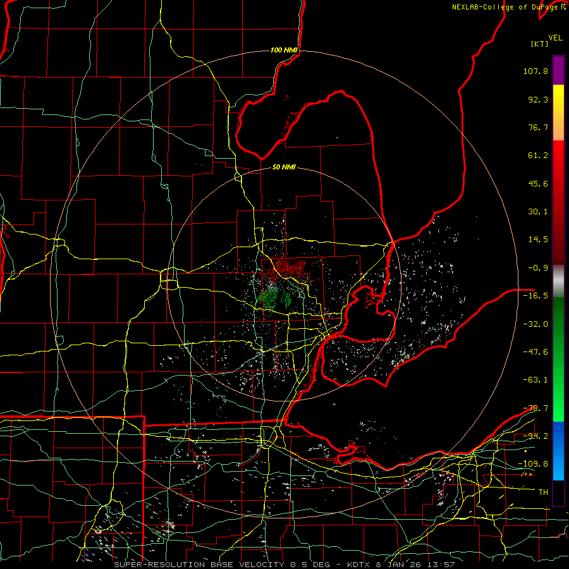Click the TH label at scale bottom
The image size is (569, 569).
543,493
